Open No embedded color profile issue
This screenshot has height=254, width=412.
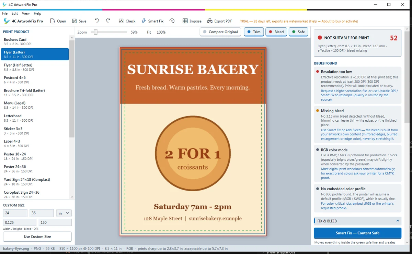tap(357, 198)
